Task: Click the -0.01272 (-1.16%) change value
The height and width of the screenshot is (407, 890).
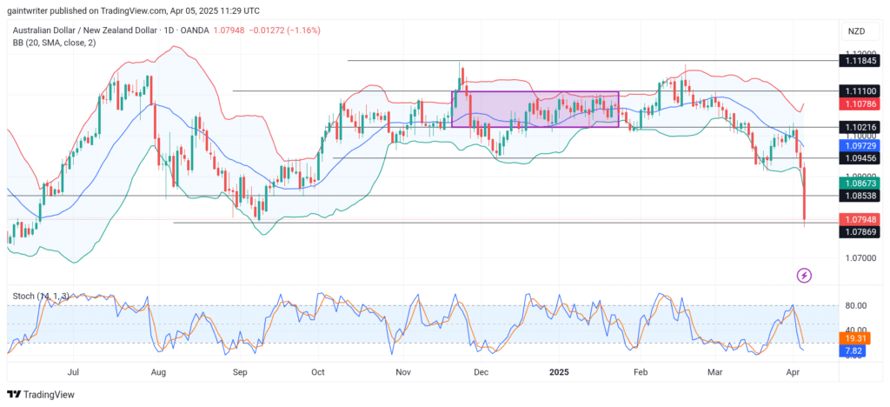Action: (284, 30)
